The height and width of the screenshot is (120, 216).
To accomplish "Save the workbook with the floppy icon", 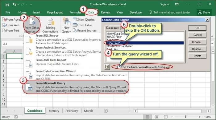I will point(7,4).
